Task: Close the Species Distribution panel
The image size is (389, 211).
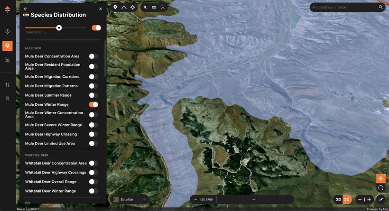Action: pos(101,9)
